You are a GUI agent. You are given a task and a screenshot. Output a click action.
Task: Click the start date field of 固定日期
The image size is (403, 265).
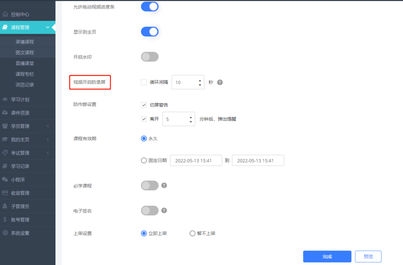tap(196, 160)
